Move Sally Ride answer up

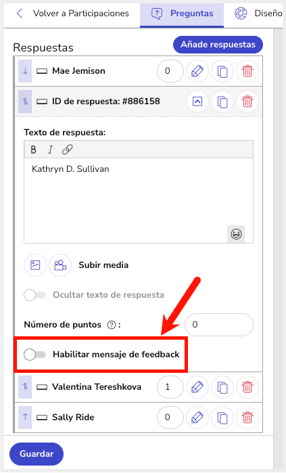(25, 418)
